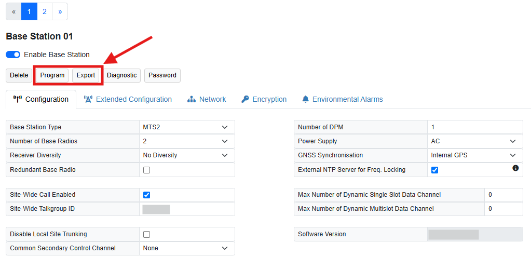Click the Enable Base Station label
Screen dimensions: 531x256
(x=57, y=55)
